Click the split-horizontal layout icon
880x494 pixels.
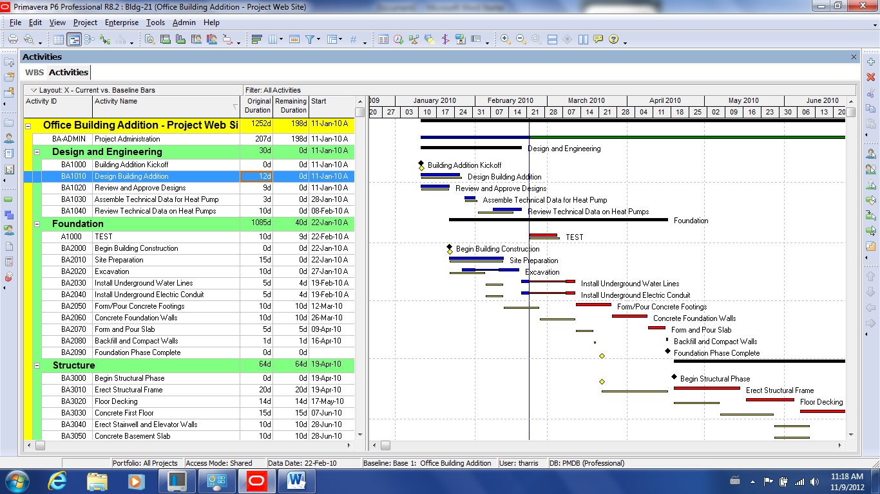coord(552,39)
